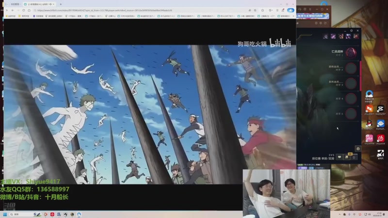This screenshot has height=218, width=388.
Task: Open the blue ring browser icon on the taskbar
Action: click(x=79, y=214)
